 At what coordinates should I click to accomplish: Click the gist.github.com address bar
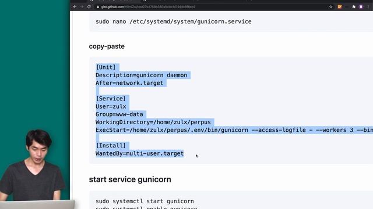point(210,7)
